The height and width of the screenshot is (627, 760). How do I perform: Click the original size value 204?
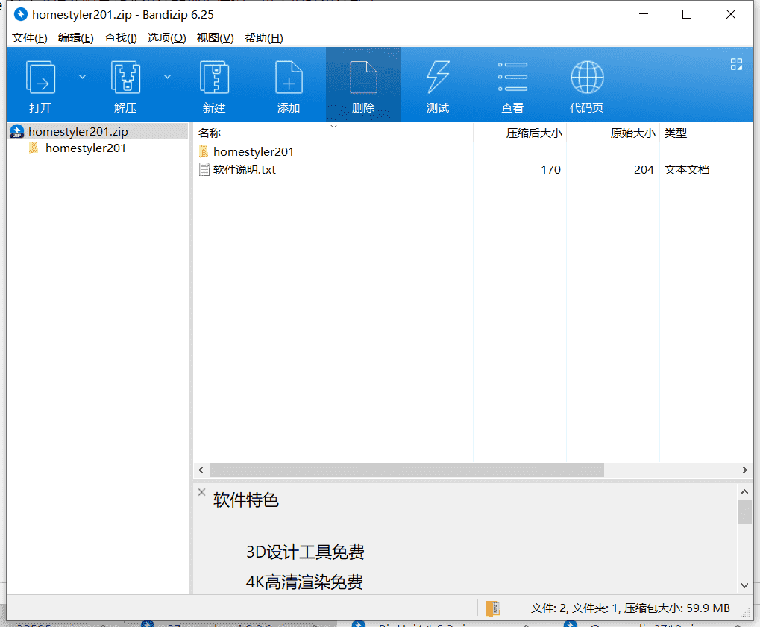coord(644,169)
